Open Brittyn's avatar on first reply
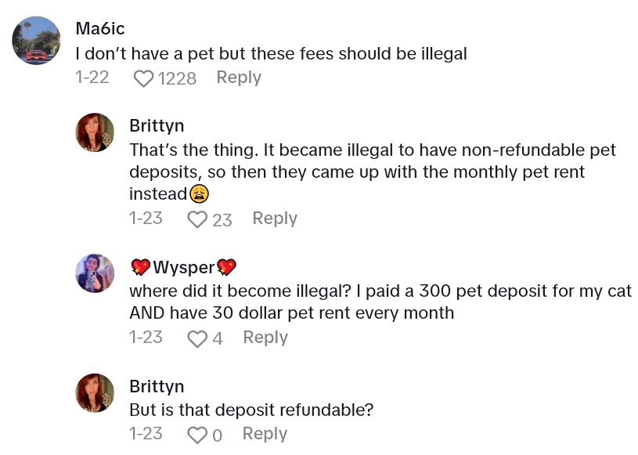The image size is (638, 455). (95, 133)
